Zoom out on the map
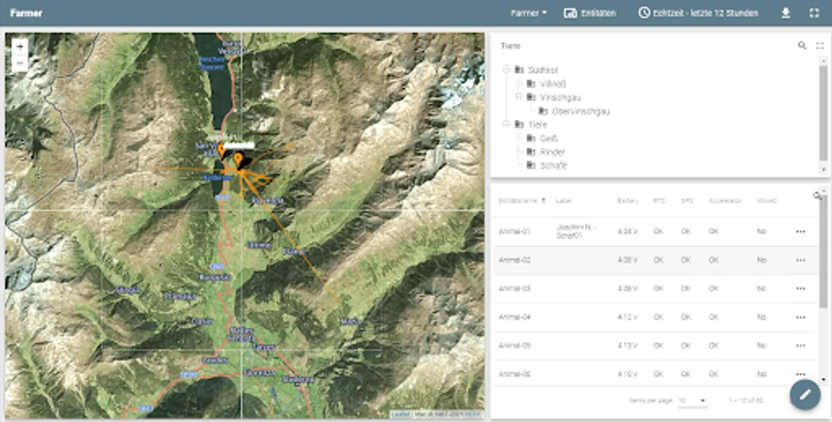Viewport: 832px width, 422px height. click(x=20, y=63)
